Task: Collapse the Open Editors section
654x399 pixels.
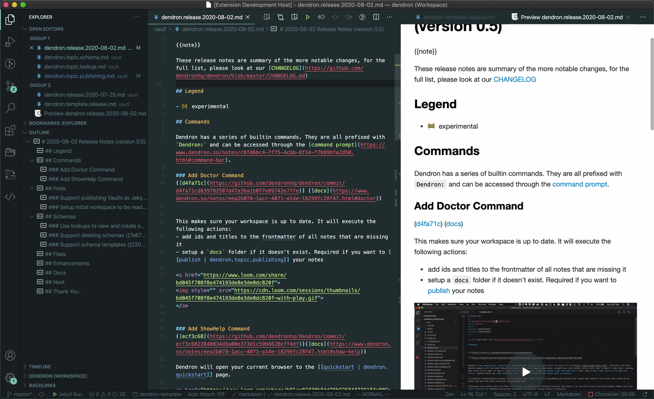Action: 46,29
